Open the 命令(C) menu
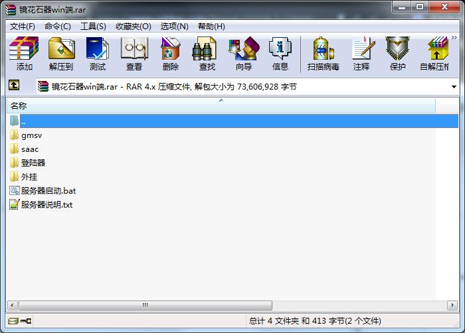This screenshot has width=465, height=333. [x=58, y=27]
